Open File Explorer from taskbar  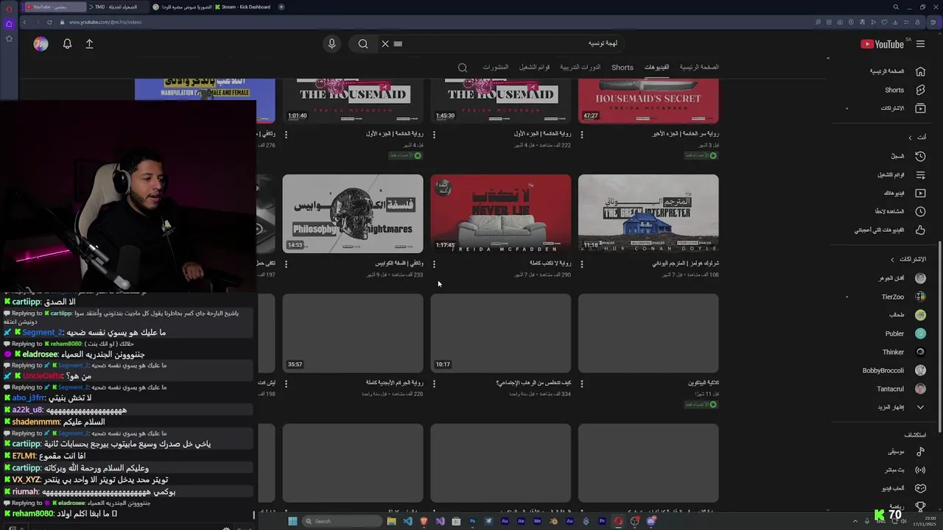391,521
